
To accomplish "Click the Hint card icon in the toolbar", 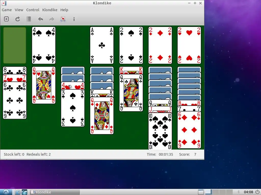I will pos(63,19).
